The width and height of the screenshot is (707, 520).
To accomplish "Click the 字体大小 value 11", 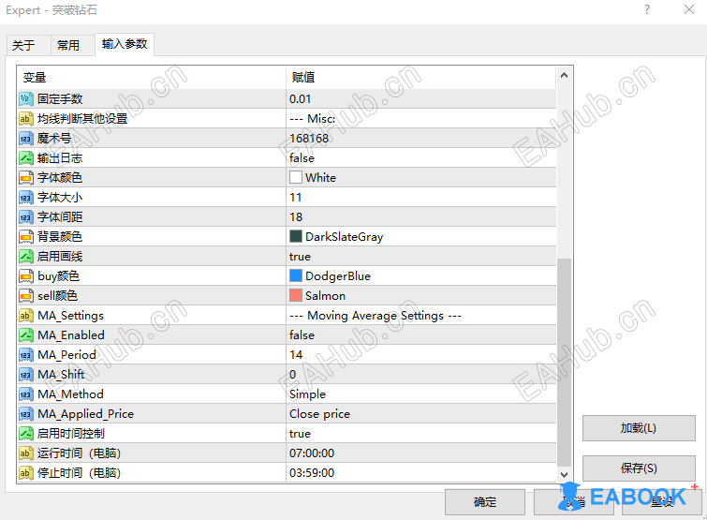I will click(295, 198).
